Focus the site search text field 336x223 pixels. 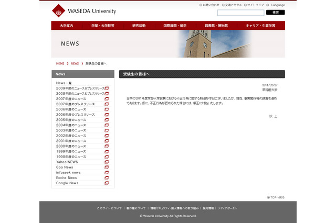(x=240, y=13)
